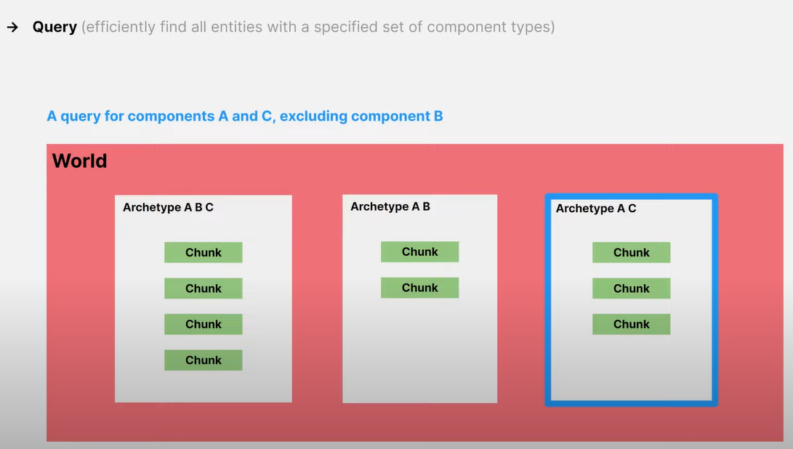
Task: Click the blue query description heading
Action: pos(245,116)
